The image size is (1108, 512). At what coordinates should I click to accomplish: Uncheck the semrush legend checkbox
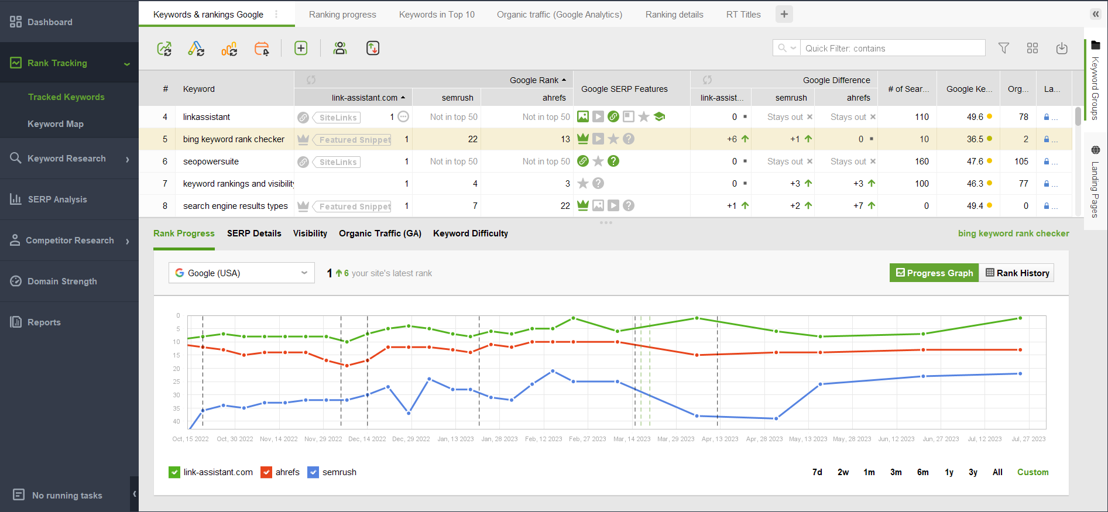tap(313, 472)
